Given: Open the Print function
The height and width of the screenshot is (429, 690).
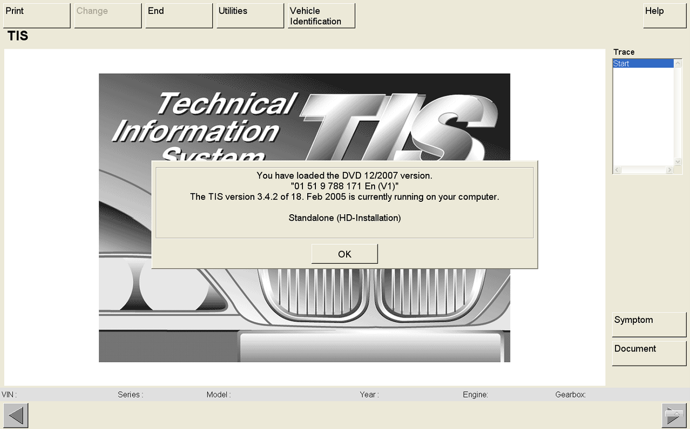Looking at the screenshot, I should [x=37, y=16].
